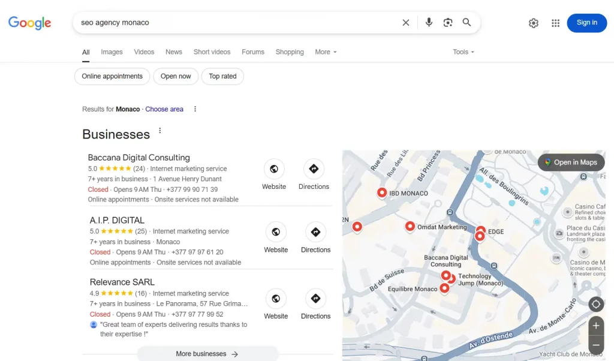
Task: Get directions to A.I.P. DIGITAL
Action: 315,232
